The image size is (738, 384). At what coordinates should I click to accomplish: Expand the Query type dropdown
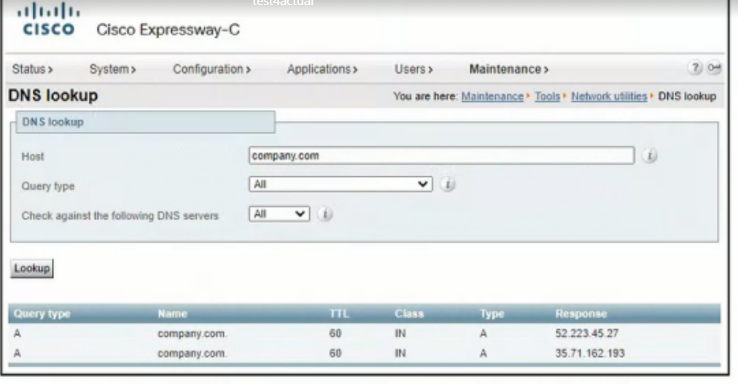(341, 185)
